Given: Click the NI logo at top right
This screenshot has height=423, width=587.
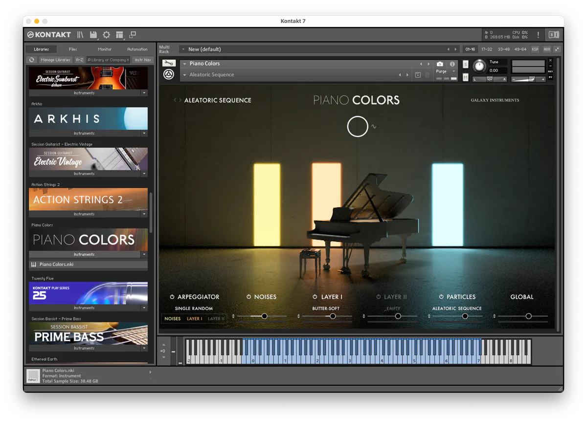Looking at the screenshot, I should click(553, 35).
